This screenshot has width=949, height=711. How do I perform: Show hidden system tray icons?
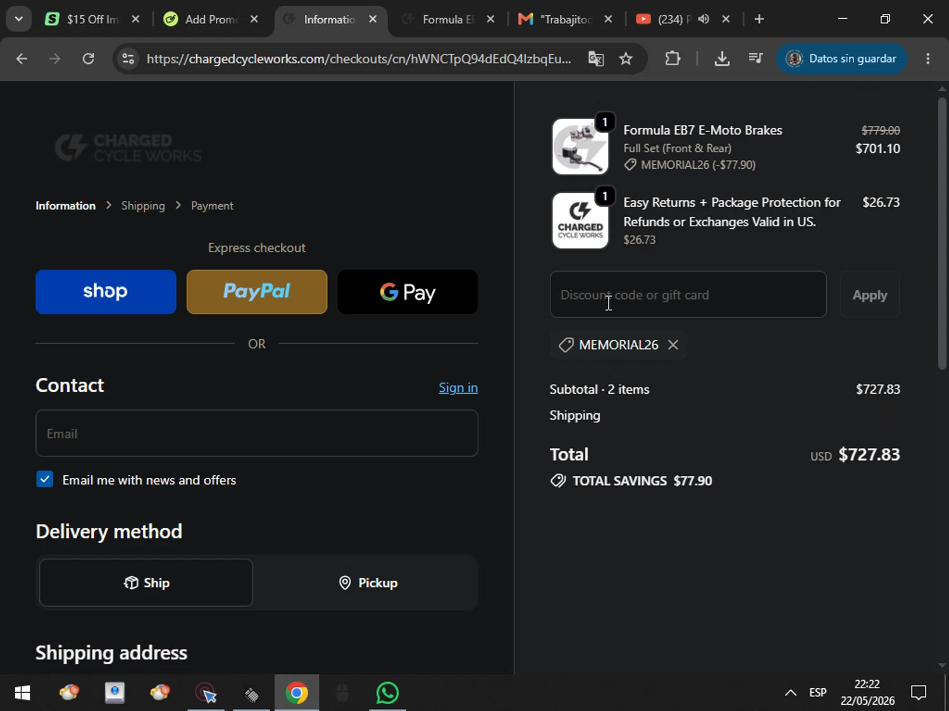pos(791,693)
